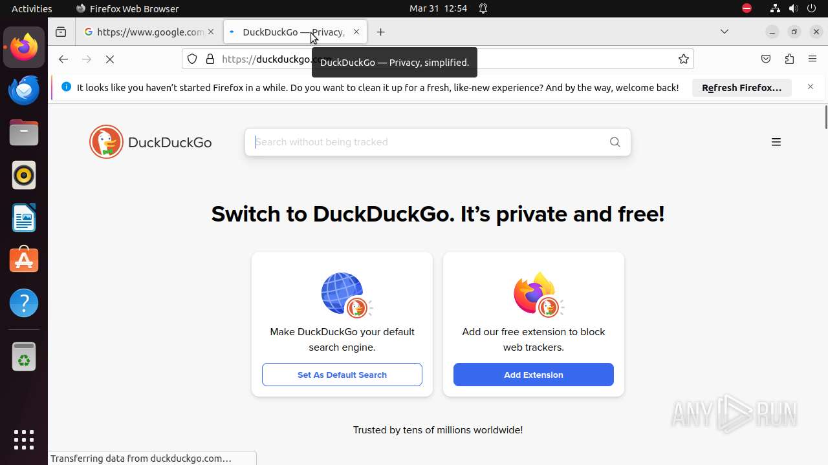
Task: Click the globe default search engine illustration
Action: pos(346,295)
